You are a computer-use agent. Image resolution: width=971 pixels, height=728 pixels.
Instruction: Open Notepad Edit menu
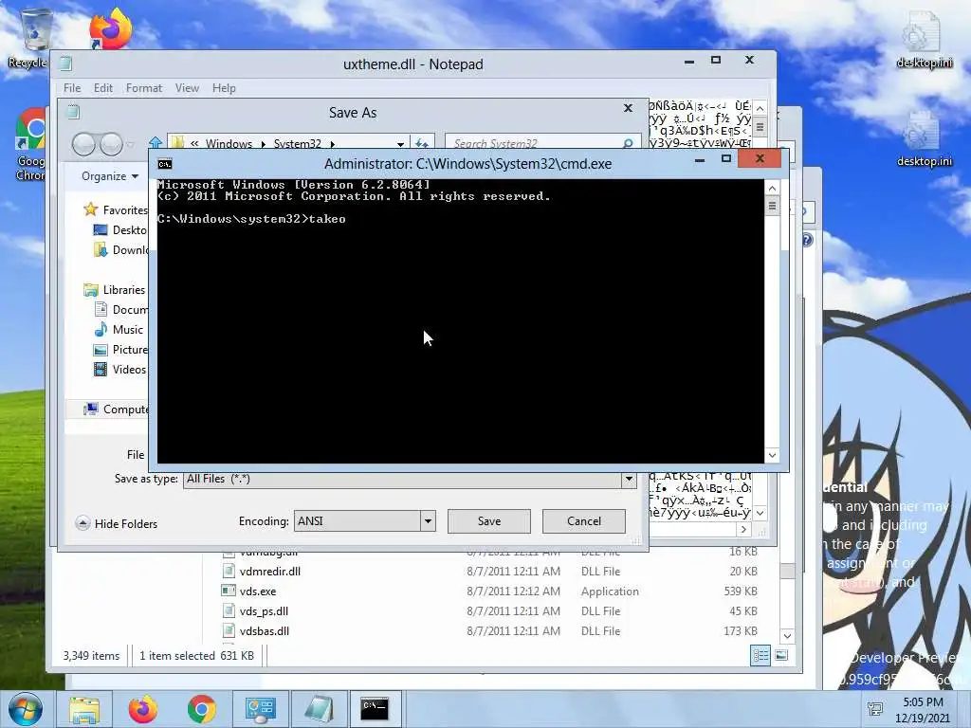coord(103,88)
